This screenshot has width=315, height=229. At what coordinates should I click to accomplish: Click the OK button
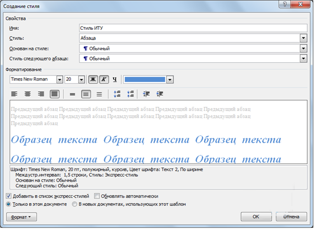tap(256, 217)
